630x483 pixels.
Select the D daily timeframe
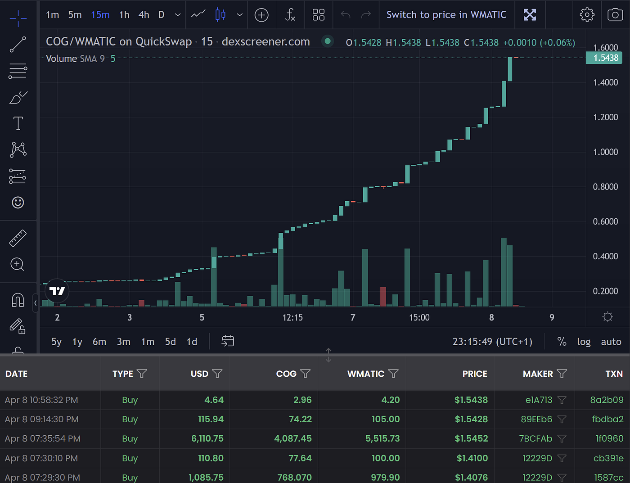pos(162,15)
